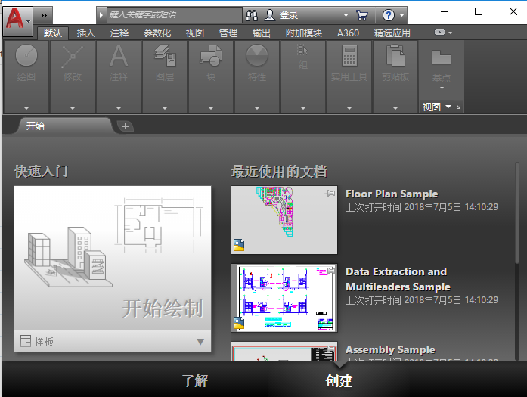The height and width of the screenshot is (397, 527).
Task: Pin the Floor Plan Sample document
Action: point(330,194)
